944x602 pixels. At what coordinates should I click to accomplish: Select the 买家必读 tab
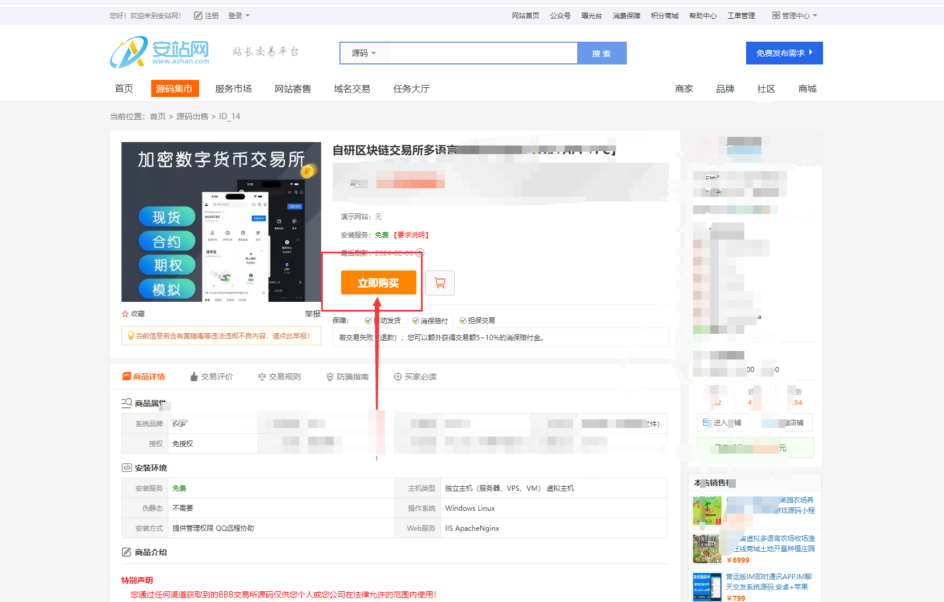pyautogui.click(x=415, y=377)
